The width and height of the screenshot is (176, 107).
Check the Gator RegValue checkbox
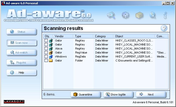pos(46,52)
